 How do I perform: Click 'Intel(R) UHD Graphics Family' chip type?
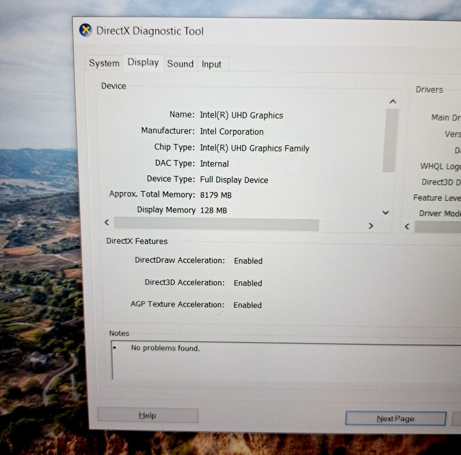tap(254, 148)
